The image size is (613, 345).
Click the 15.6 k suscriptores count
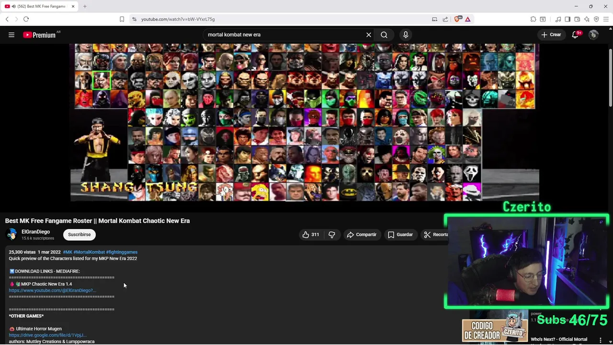point(38,238)
